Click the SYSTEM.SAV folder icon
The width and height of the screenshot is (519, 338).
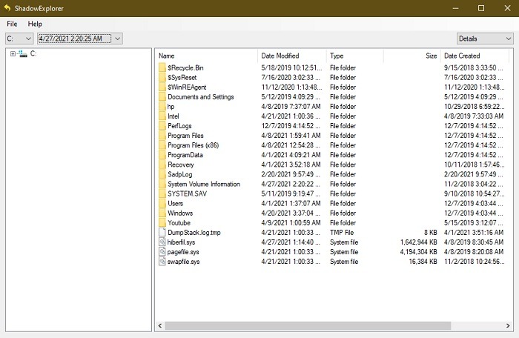[162, 193]
